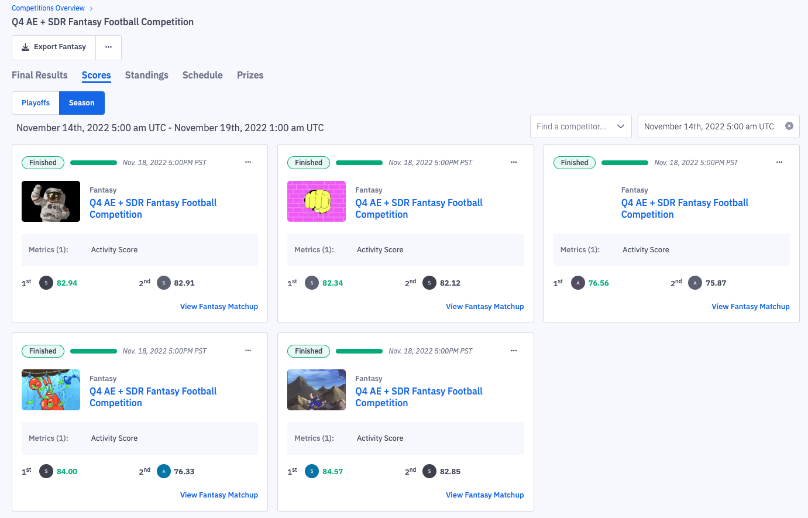Switch to Playoffs view

(36, 103)
